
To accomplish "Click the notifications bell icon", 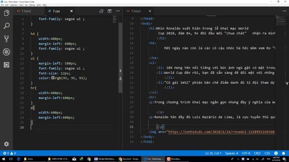I will (284, 153).
